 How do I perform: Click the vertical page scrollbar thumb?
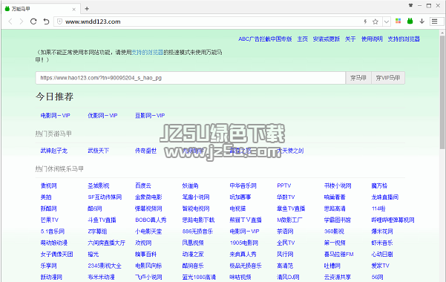[442, 93]
